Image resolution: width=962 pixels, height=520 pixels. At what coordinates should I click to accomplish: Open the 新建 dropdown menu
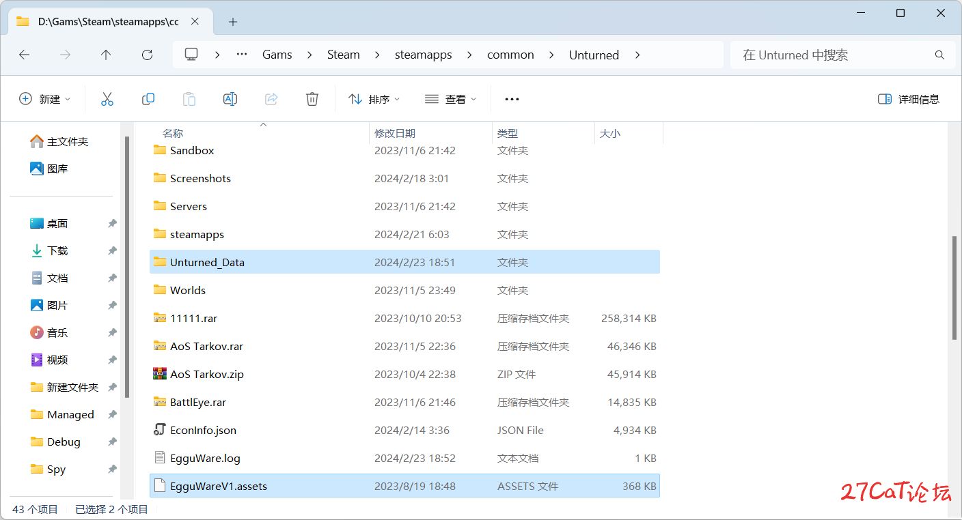(44, 99)
